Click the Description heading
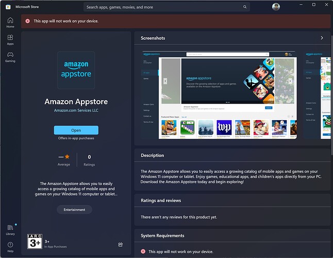This screenshot has width=333, height=258. (152, 155)
